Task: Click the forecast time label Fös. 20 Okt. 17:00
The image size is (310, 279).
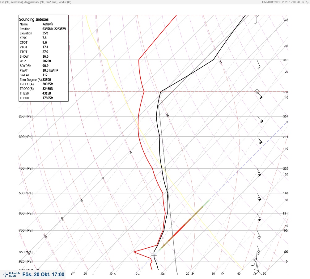Action: 43,274
